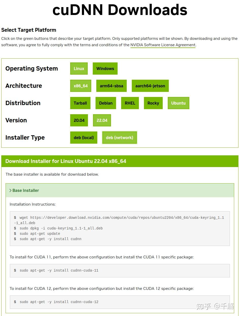The width and height of the screenshot is (240, 316).
Task: Pick the Tarball distribution option
Action: pyautogui.click(x=80, y=103)
